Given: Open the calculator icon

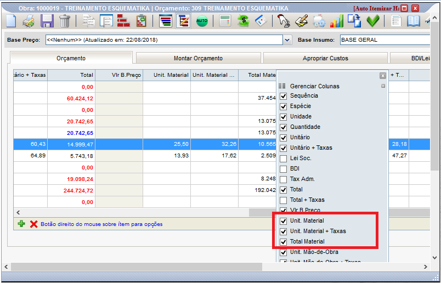Looking at the screenshot, I should click(x=225, y=21).
